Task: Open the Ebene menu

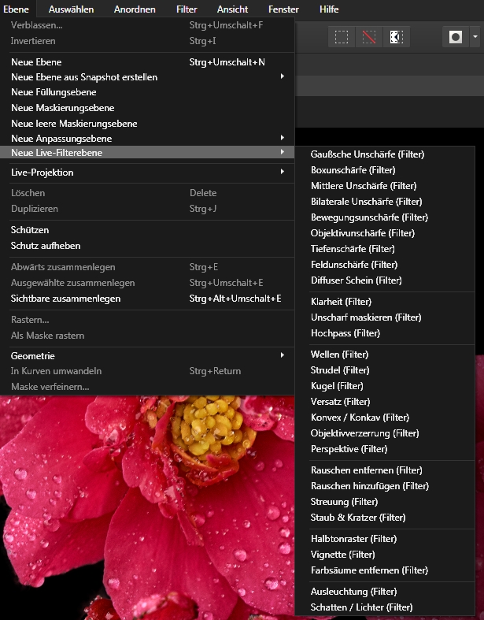Action: tap(17, 9)
